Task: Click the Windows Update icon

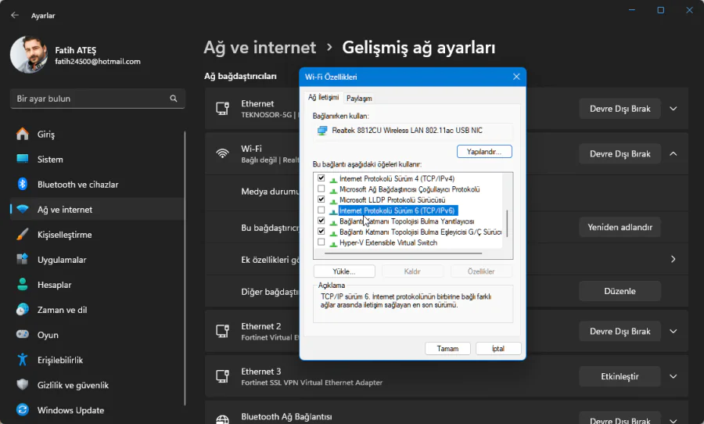Action: pos(22,410)
